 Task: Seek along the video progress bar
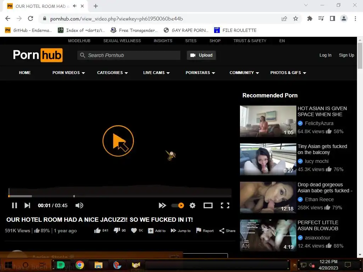tap(120, 196)
